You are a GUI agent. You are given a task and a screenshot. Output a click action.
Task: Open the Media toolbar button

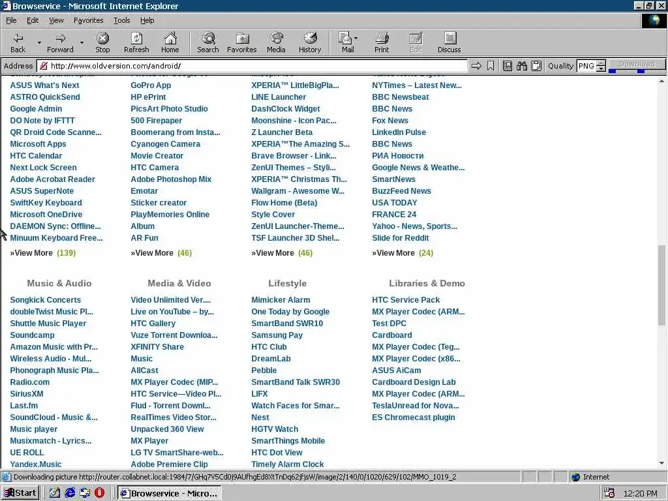276,42
